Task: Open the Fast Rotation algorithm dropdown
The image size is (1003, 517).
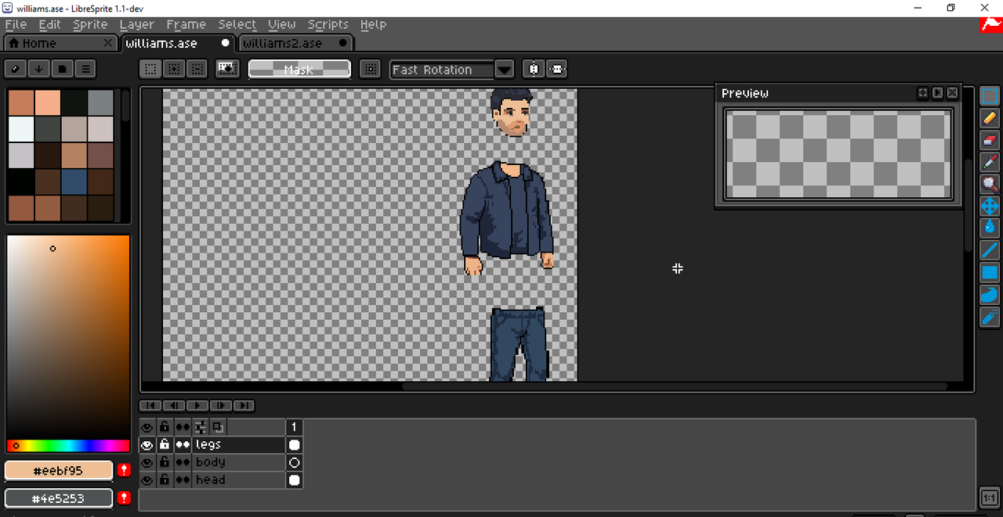Action: (505, 70)
